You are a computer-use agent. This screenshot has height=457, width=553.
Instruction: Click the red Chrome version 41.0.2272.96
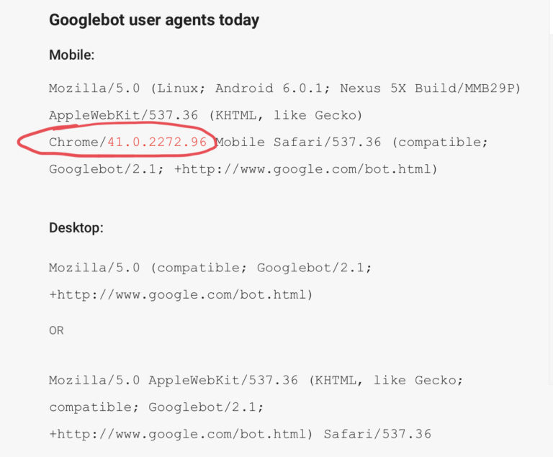click(157, 142)
